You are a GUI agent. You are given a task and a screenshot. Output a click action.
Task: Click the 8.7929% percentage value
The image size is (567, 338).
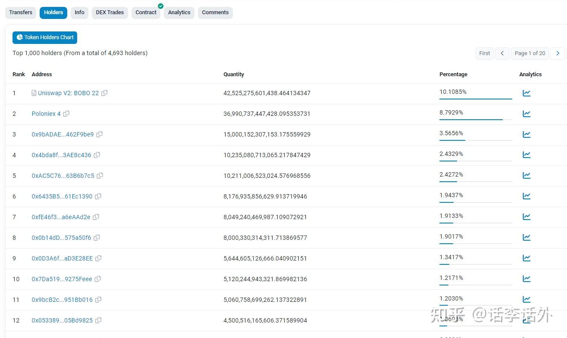click(x=451, y=112)
